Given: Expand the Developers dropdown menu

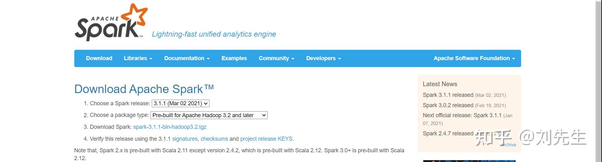Looking at the screenshot, I should click(x=323, y=58).
